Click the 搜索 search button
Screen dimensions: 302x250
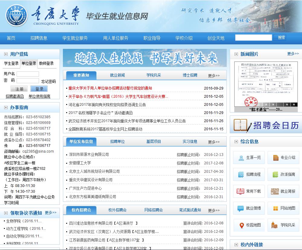(x=280, y=37)
